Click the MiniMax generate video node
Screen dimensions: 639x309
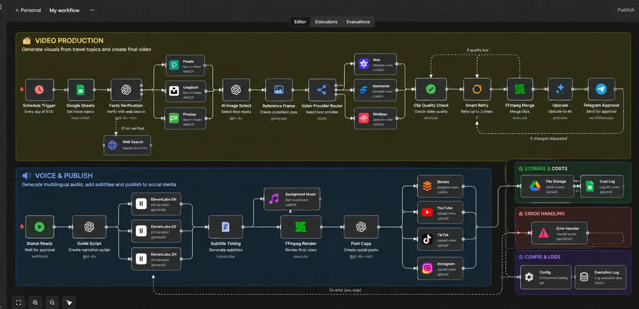click(x=376, y=118)
